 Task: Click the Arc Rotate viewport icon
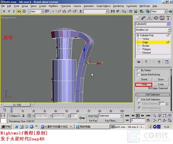[x=164, y=120]
